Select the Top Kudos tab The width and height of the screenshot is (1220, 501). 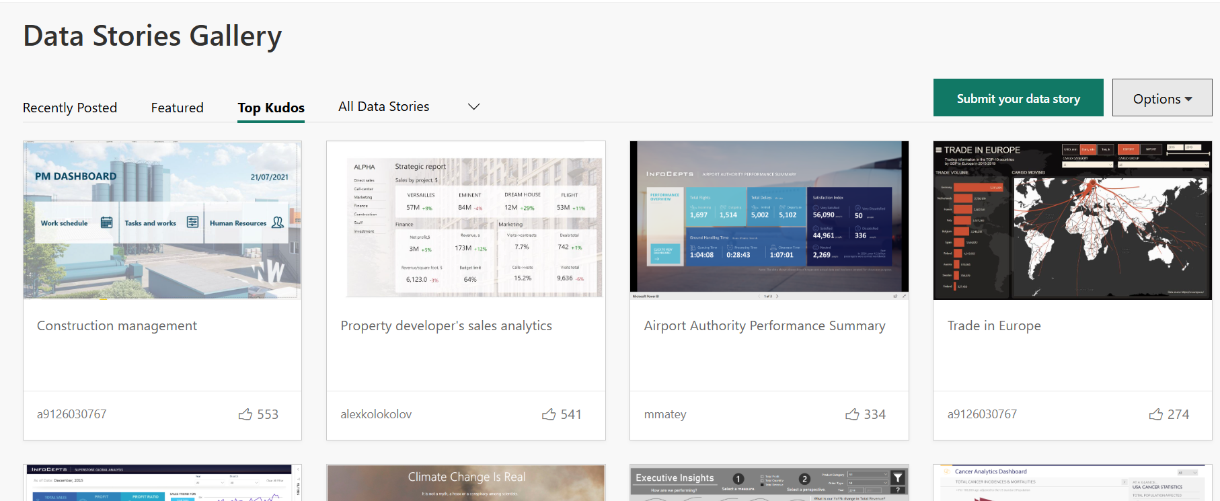271,108
